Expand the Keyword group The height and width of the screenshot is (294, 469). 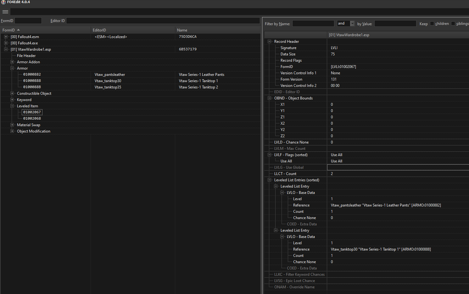pos(12,100)
